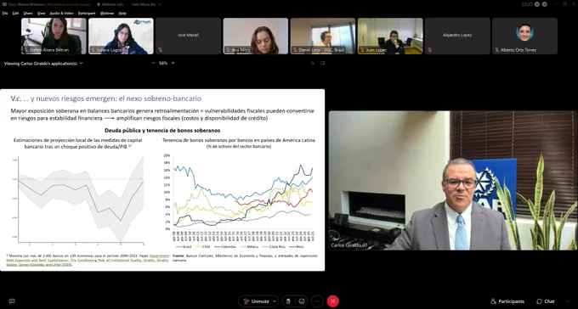This screenshot has height=309, width=578.
Task: Open the File menu
Action: pos(5,14)
